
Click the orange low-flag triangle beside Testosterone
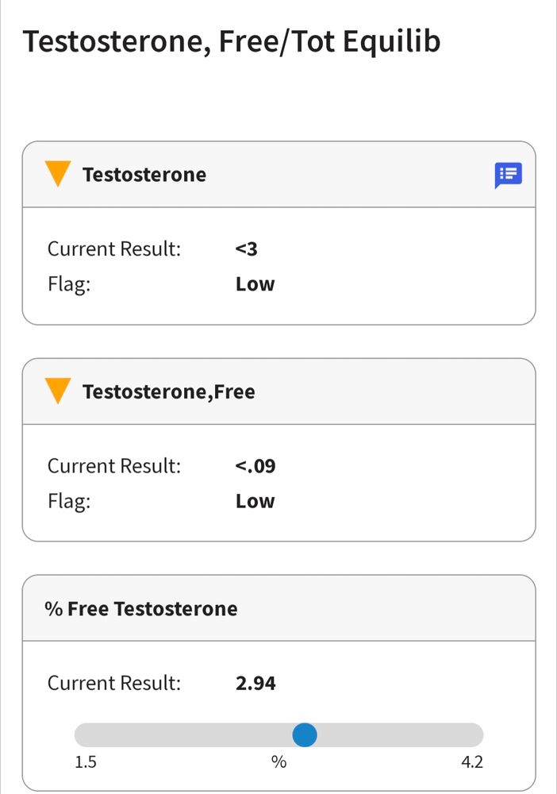coord(56,174)
